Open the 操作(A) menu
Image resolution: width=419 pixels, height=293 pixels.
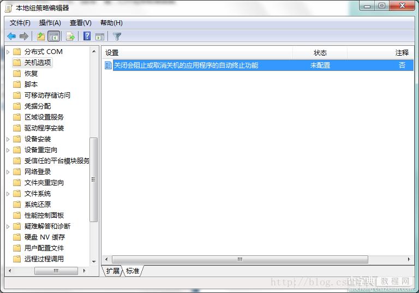(x=50, y=23)
